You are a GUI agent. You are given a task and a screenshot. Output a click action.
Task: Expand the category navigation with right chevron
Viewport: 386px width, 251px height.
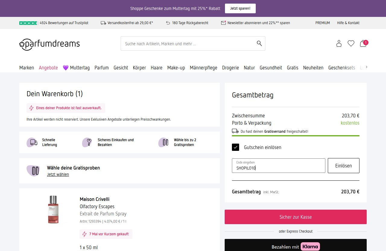(x=366, y=67)
